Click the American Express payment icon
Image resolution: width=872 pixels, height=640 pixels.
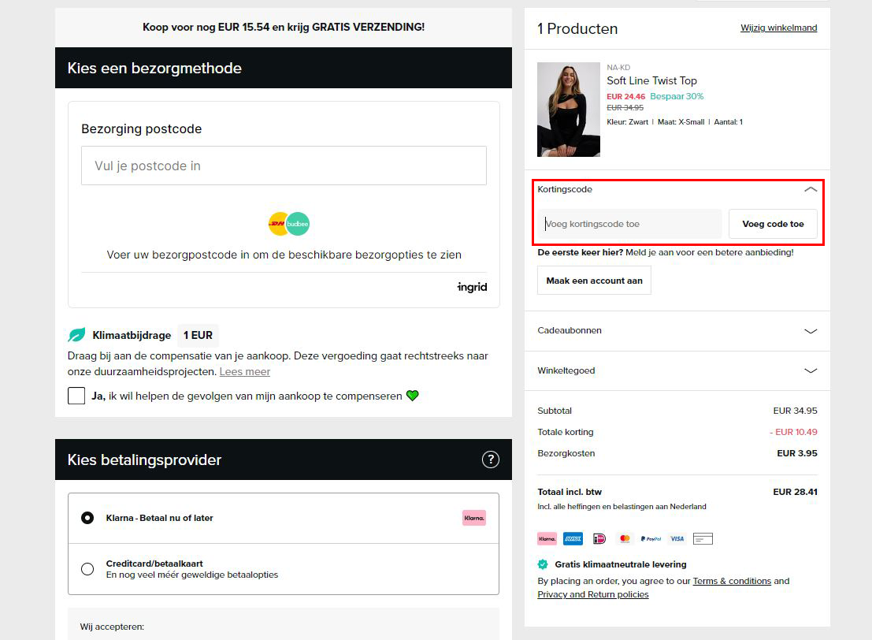point(573,538)
